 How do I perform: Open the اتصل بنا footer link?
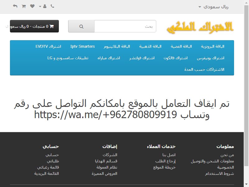169,155
